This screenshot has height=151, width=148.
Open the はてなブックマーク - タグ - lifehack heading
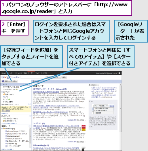[50, 89]
